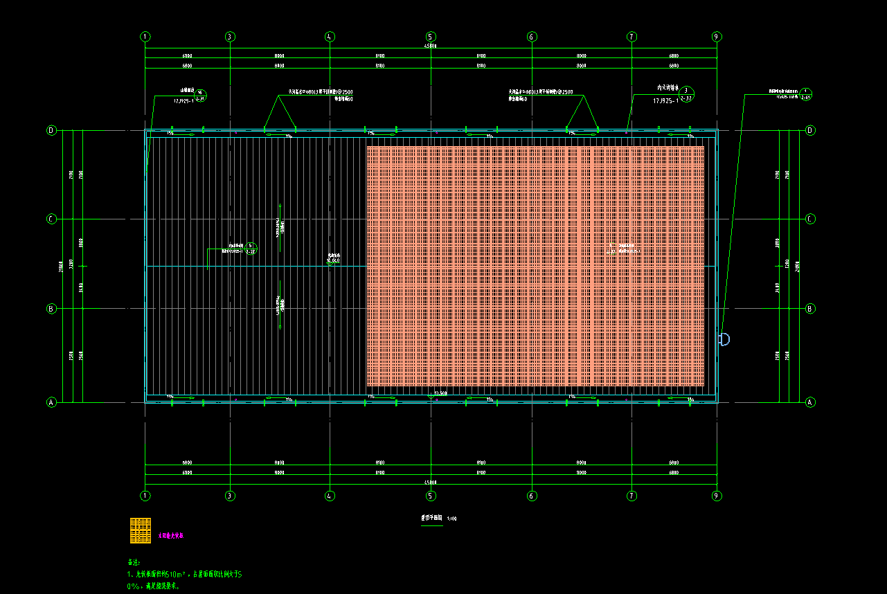Select the top-right detail callout near axis D
The image size is (887, 594).
[x=805, y=93]
